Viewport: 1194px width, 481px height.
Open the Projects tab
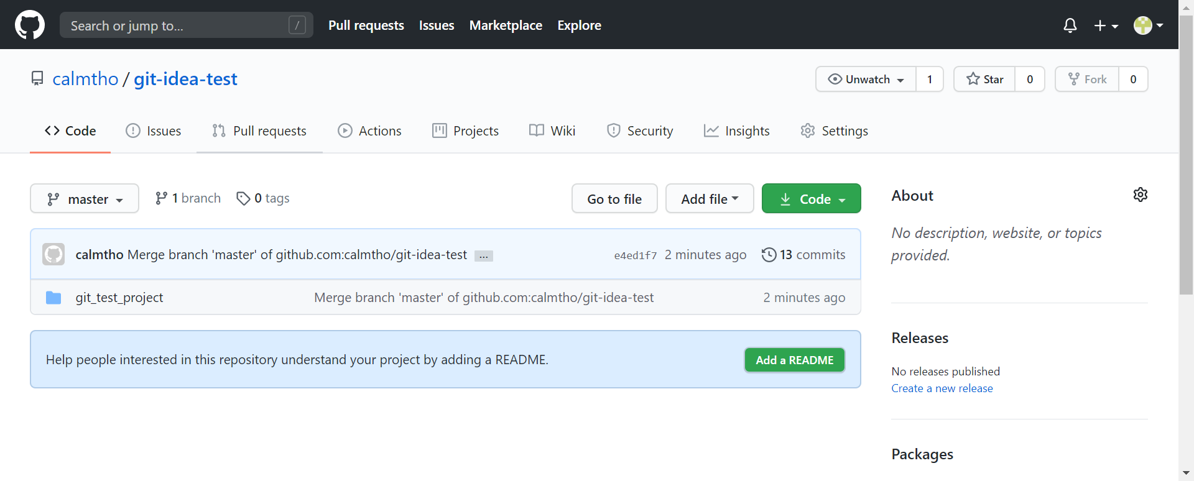click(466, 131)
